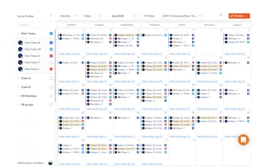Open the America/New_York timezone dropdown
Screen dimensions: 261x168
click(182, 16)
